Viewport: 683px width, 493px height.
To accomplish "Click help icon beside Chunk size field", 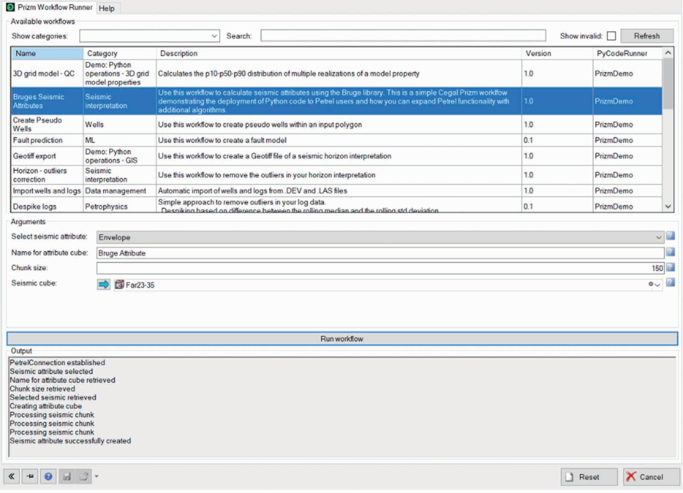I will pyautogui.click(x=670, y=268).
